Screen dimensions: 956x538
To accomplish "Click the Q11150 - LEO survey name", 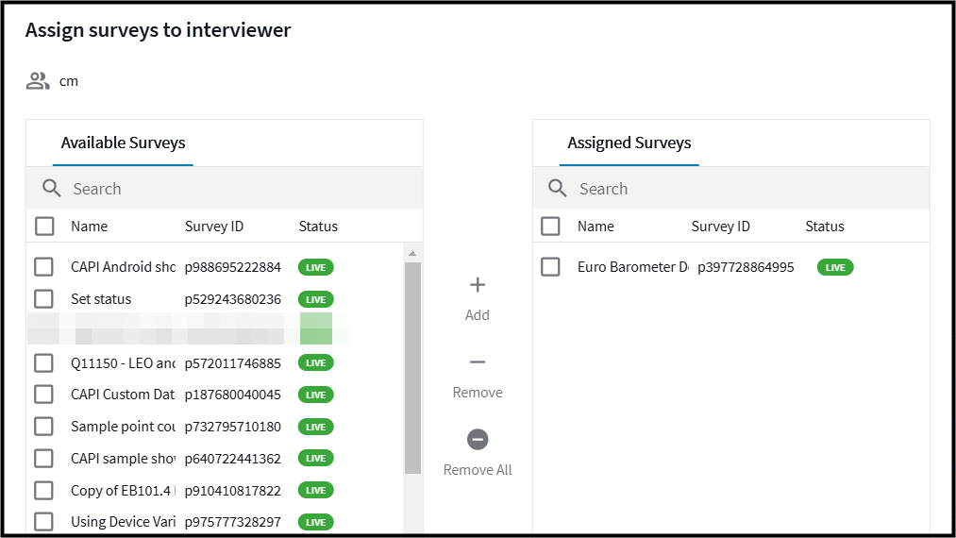I will pos(124,363).
